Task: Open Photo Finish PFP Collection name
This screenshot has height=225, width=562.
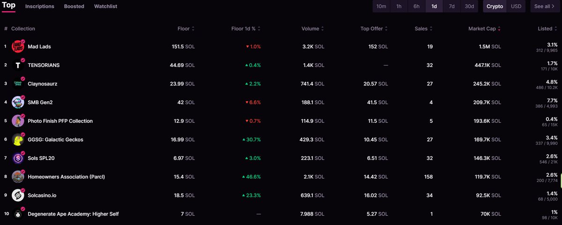Action: point(60,121)
